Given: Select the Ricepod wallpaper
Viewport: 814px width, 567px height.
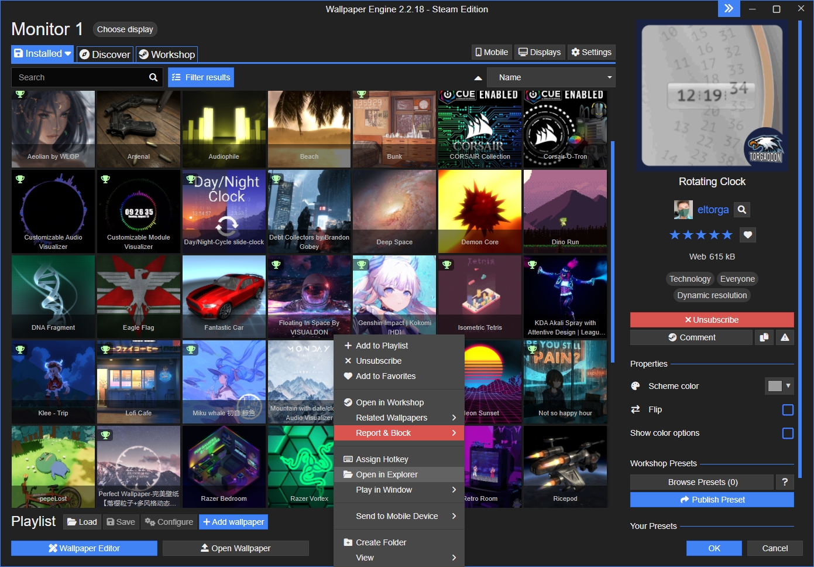Looking at the screenshot, I should tap(565, 467).
